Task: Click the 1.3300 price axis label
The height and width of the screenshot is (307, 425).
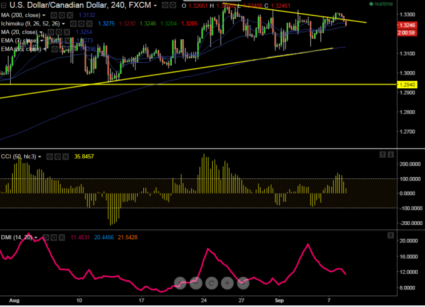Action: coord(407,15)
